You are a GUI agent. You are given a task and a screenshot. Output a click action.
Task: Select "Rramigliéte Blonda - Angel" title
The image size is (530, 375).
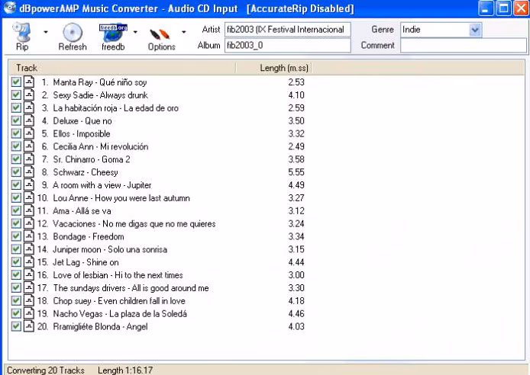click(100, 326)
